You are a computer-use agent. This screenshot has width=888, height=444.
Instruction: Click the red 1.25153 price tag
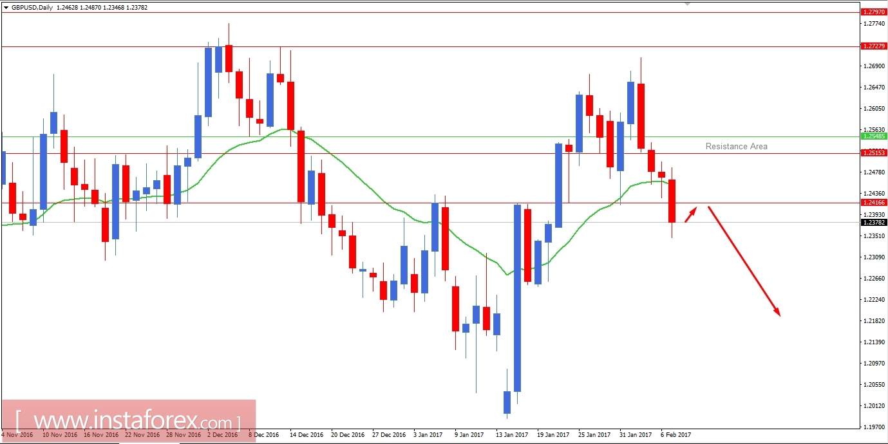[x=873, y=153]
